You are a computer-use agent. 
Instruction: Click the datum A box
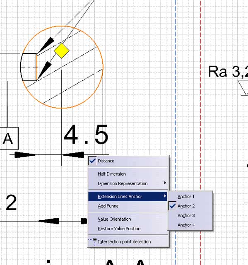click(8, 138)
